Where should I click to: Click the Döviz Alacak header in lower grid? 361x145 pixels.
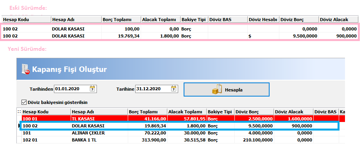[293, 112]
